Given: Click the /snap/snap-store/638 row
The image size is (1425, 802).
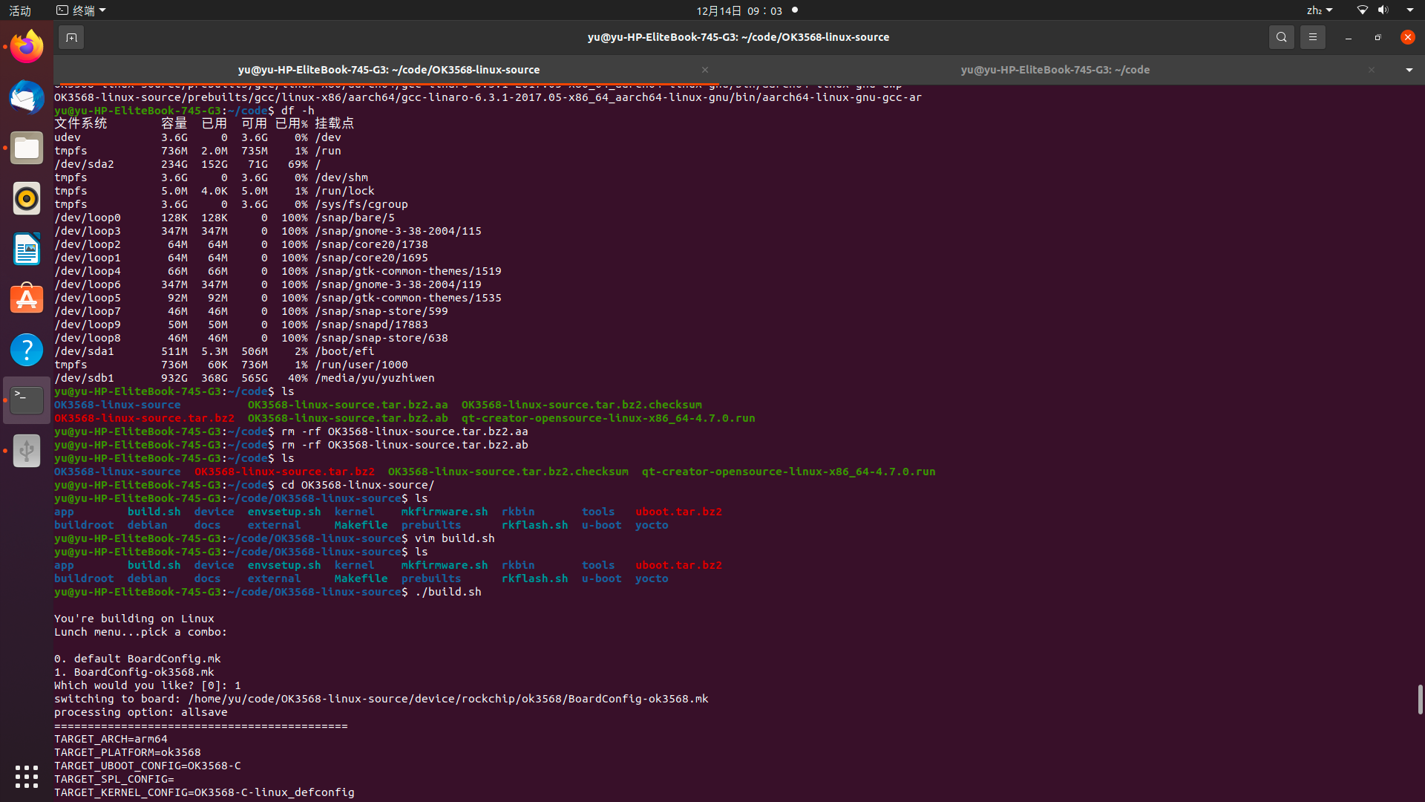Looking at the screenshot, I should (251, 338).
